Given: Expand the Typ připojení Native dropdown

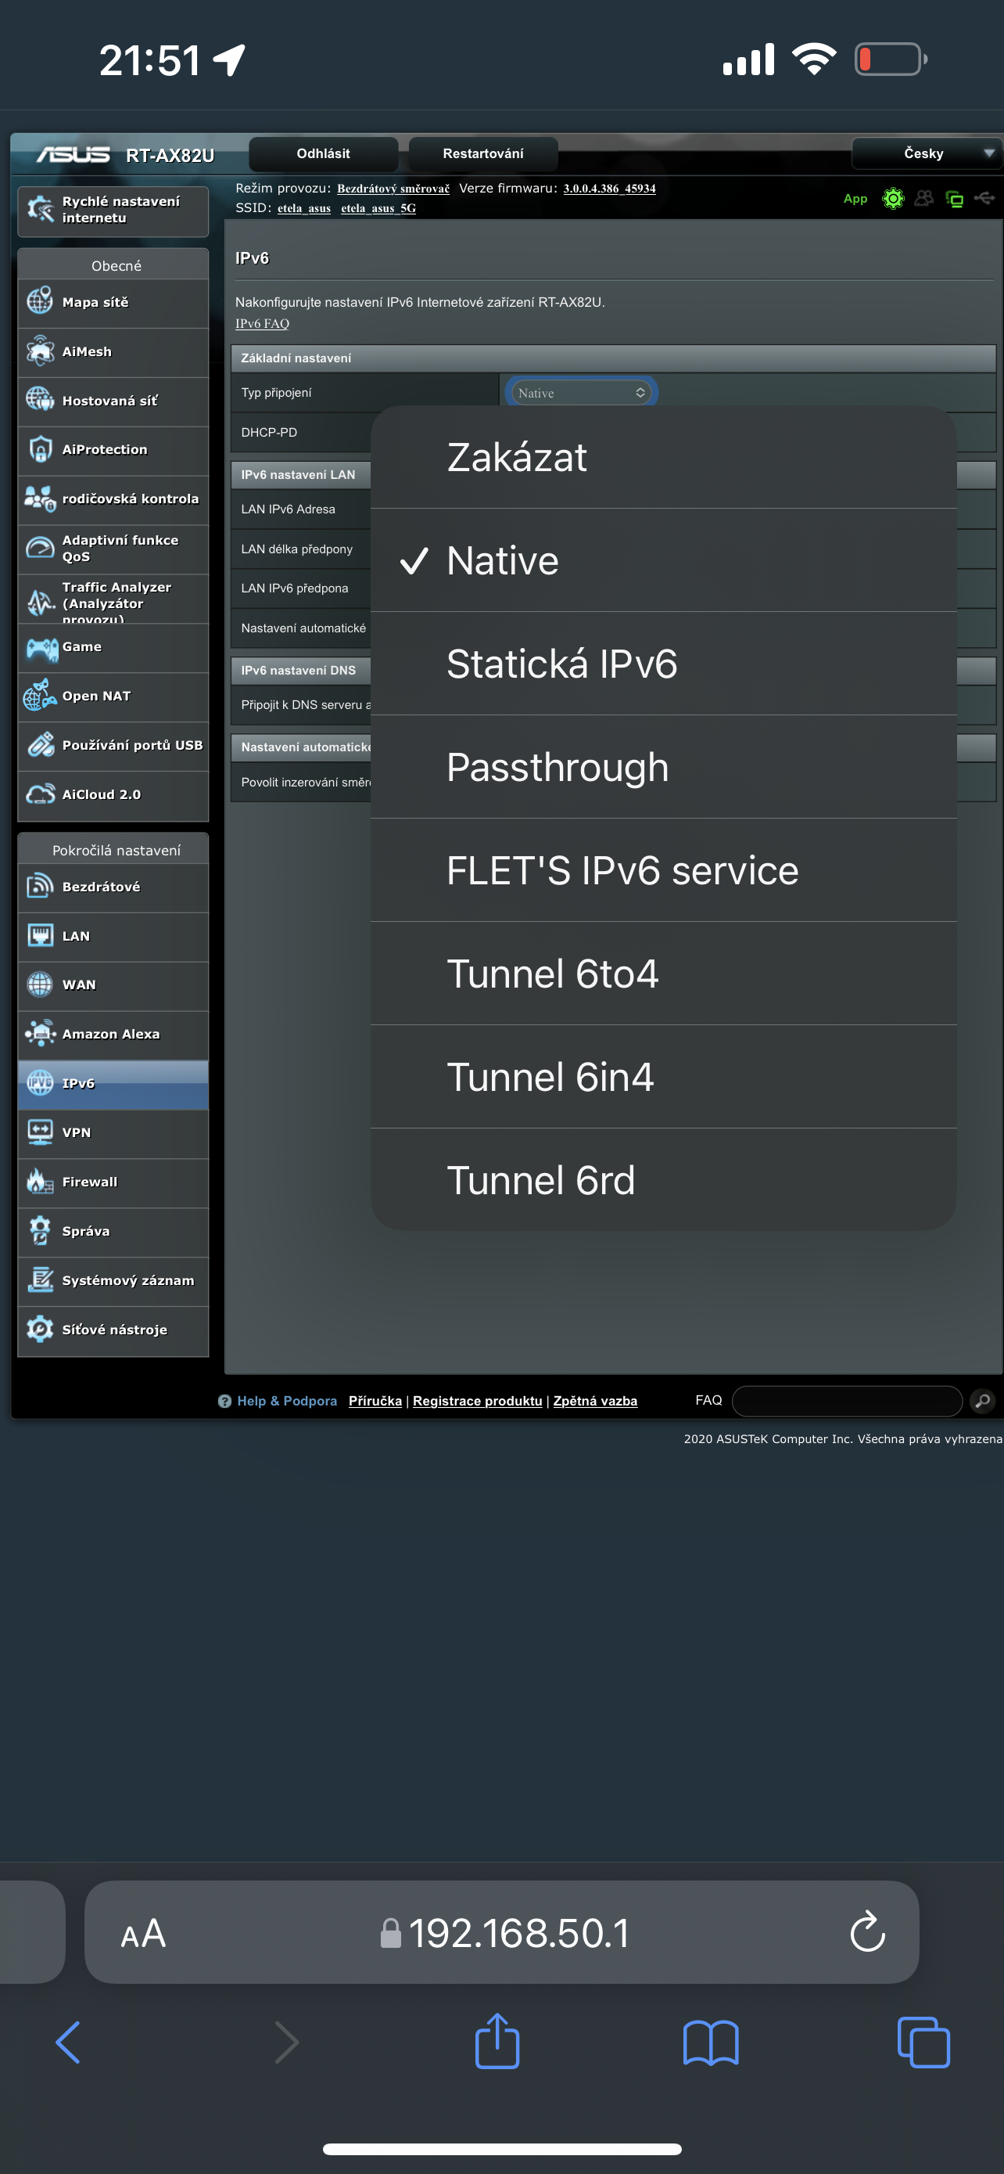Looking at the screenshot, I should pos(580,394).
